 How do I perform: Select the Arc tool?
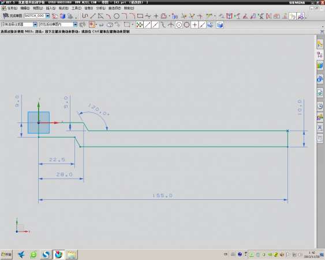pos(109,16)
